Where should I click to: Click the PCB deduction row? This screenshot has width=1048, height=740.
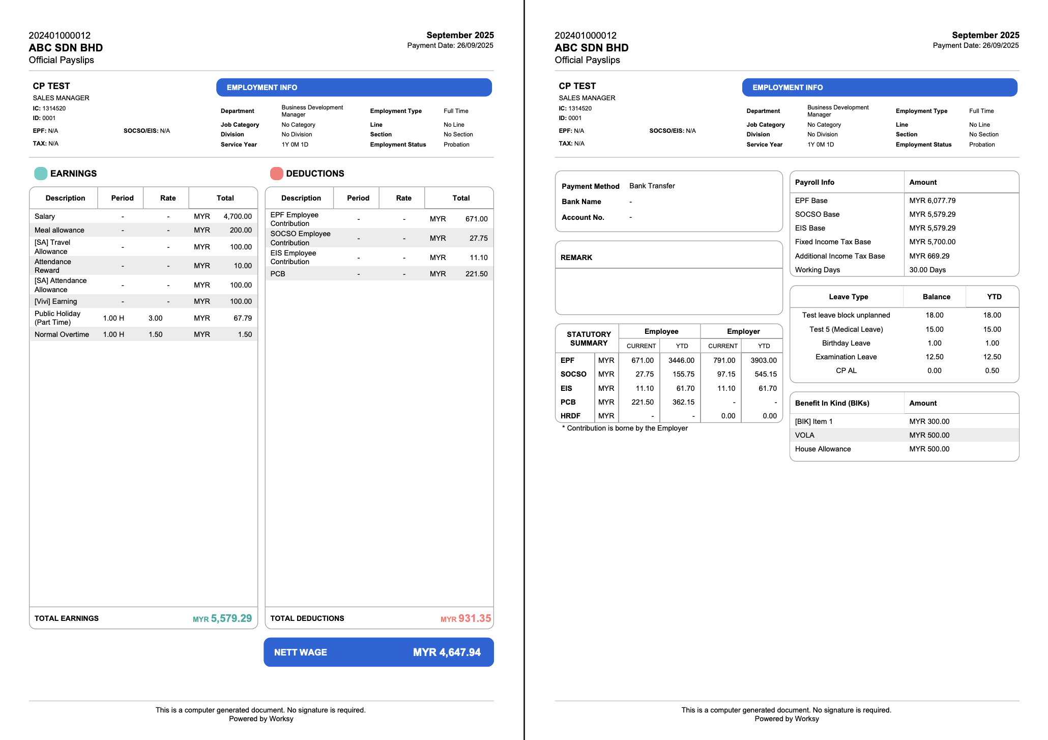click(x=379, y=274)
